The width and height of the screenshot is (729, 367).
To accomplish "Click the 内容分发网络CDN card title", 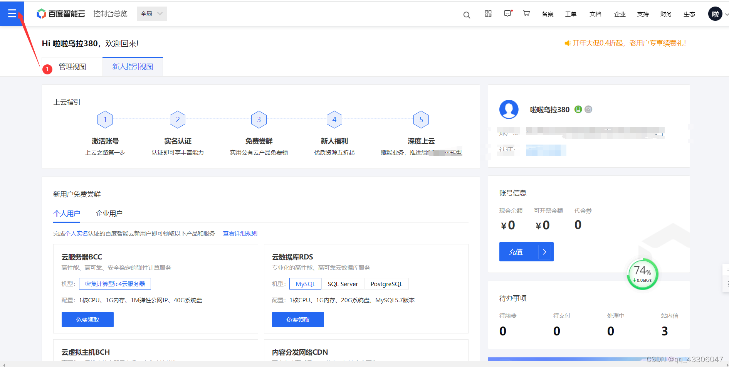I will tap(300, 352).
